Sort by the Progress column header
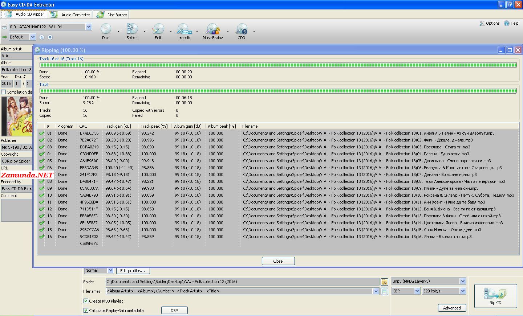The height and width of the screenshot is (316, 523). tap(65, 126)
